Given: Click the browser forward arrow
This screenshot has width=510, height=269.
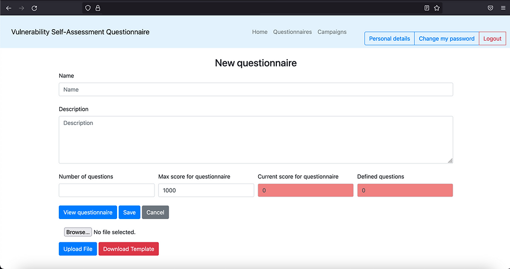Looking at the screenshot, I should point(21,8).
